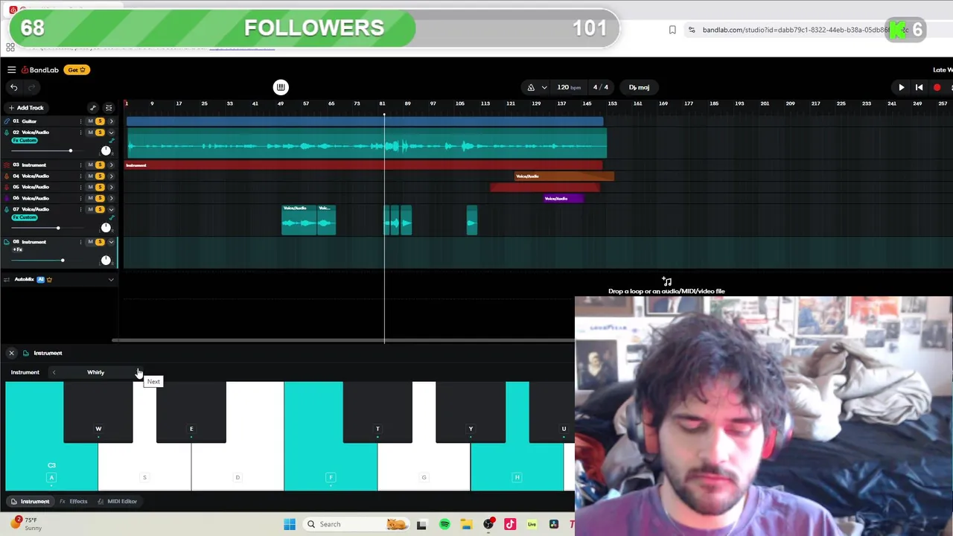Collapse track 02 Voice/Audio controls
The image size is (953, 536).
pyautogui.click(x=111, y=133)
